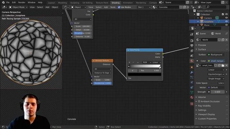Open the World properties tab icon
Image resolution: width=230 pixels, height=129 pixels.
pos(192,61)
